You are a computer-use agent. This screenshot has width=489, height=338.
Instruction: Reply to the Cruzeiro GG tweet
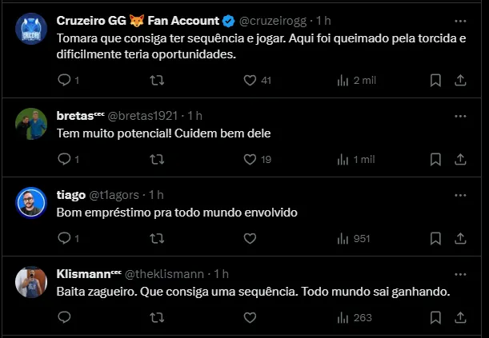click(65, 80)
